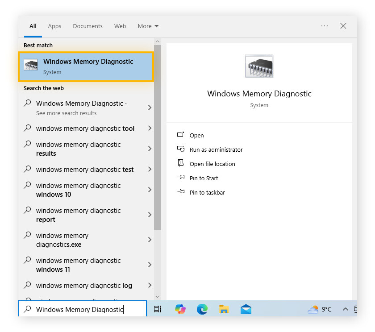Viewport: 375px width, 332px height.
Task: Switch to the Apps tab
Action: [54, 26]
